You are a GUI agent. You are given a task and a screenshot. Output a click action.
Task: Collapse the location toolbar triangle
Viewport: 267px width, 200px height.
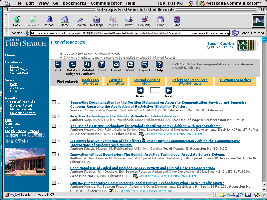[x=6, y=31]
